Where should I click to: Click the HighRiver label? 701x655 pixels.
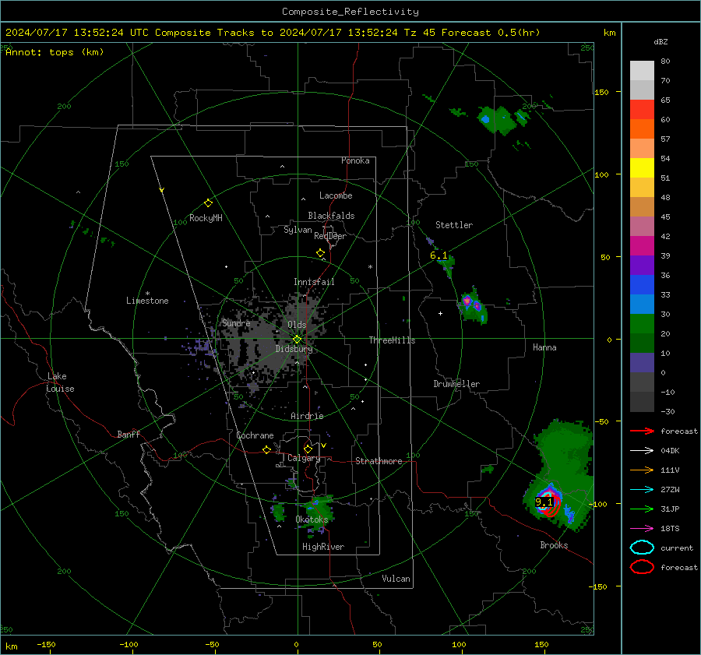[x=323, y=547]
